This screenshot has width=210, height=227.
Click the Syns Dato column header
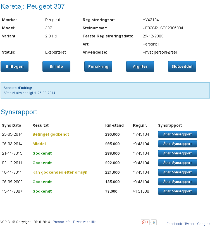(x=11, y=125)
